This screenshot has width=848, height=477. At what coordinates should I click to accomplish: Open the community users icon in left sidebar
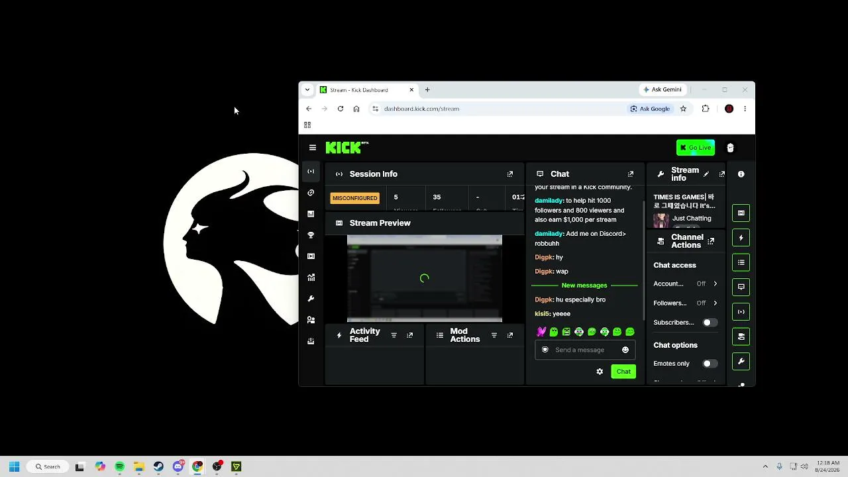(x=311, y=320)
